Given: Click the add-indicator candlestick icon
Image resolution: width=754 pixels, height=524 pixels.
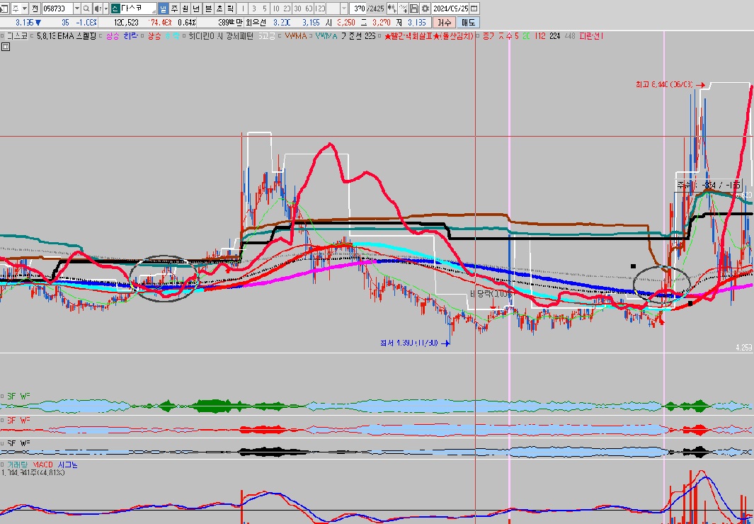Looking at the screenshot, I should [392, 8].
